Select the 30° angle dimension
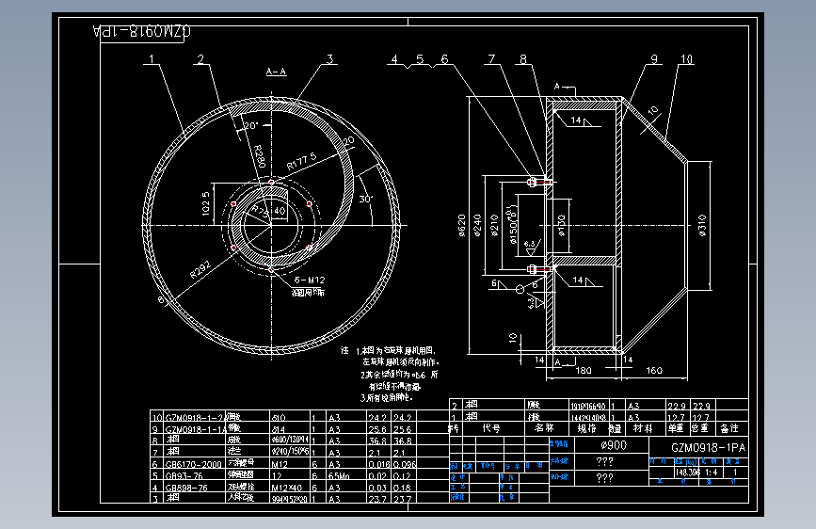The height and width of the screenshot is (529, 816). 365,199
